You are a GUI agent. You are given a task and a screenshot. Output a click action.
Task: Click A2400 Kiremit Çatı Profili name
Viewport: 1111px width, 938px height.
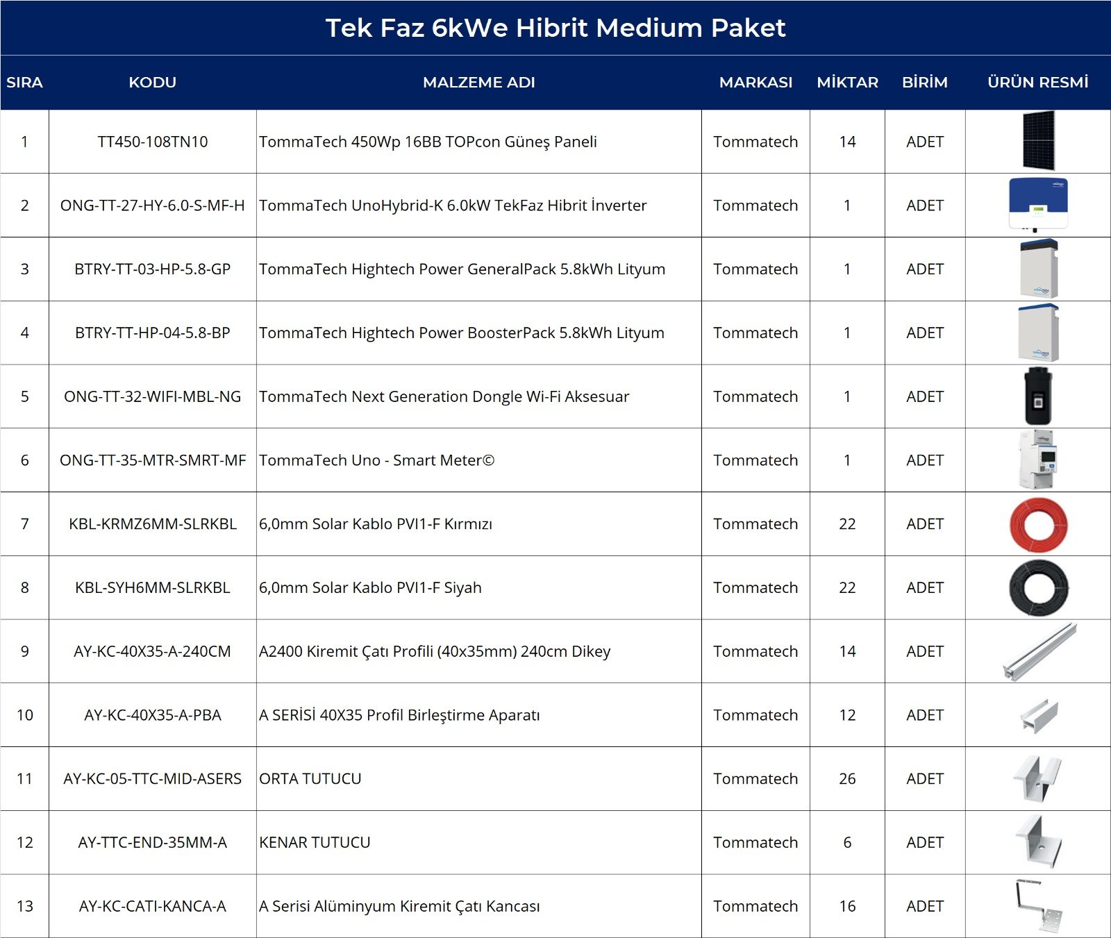(435, 651)
